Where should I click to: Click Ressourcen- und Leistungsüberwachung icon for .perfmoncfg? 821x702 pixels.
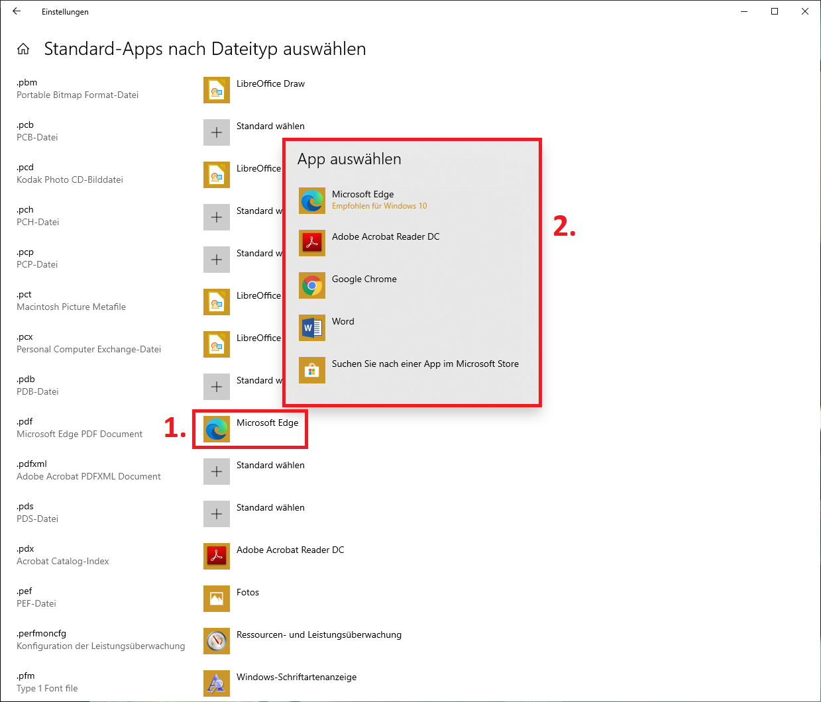pyautogui.click(x=217, y=641)
